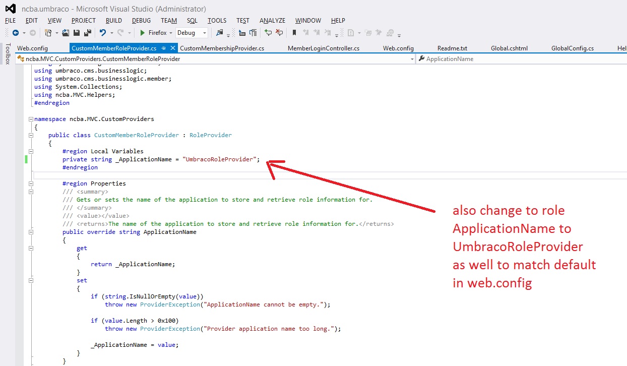Screen dimensions: 627x366
Task: Open the DEBUG menu
Action: pos(142,21)
